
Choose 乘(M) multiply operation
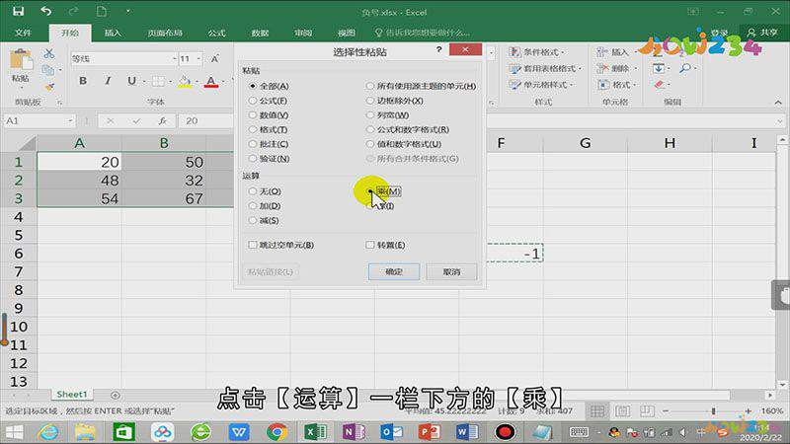[383, 191]
